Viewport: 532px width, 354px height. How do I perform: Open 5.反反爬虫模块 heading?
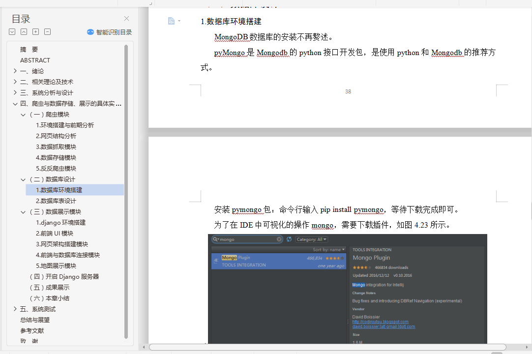point(56,169)
